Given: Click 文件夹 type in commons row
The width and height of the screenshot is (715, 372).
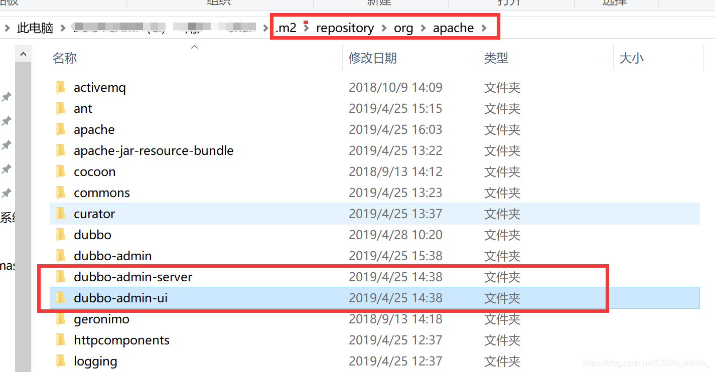Looking at the screenshot, I should (502, 193).
